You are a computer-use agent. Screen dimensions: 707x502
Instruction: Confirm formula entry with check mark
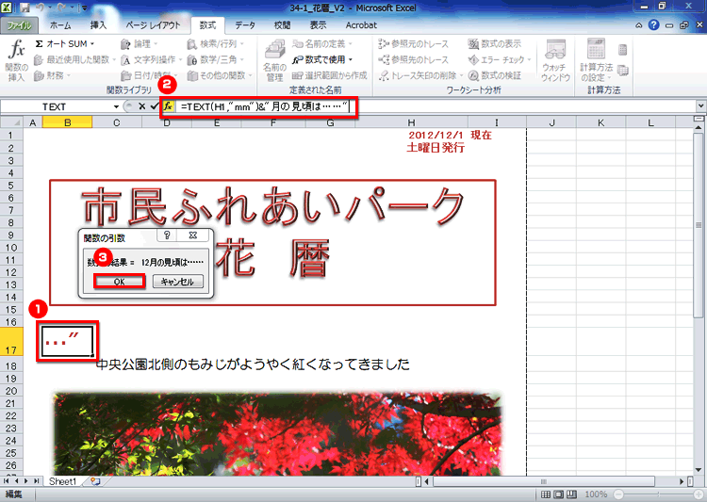tap(155, 106)
